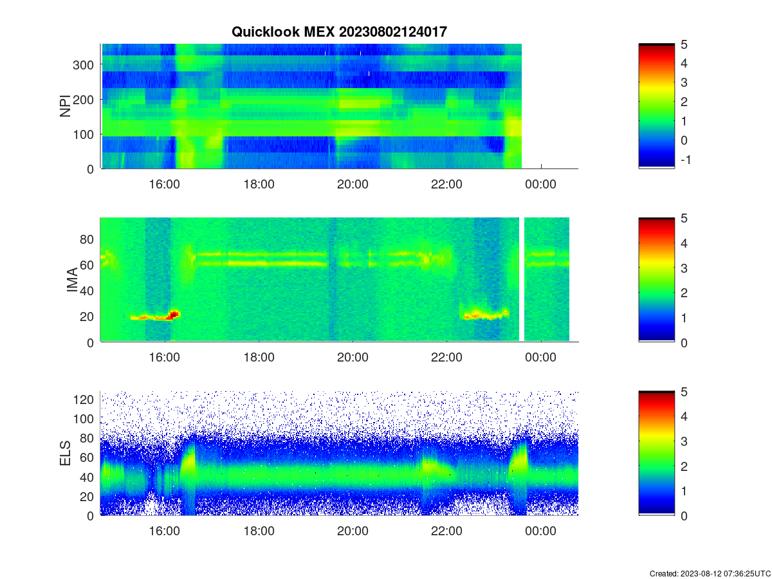The width and height of the screenshot is (772, 579).
Task: Click the "Created: 2023-08-12 07:36:25UTC" timestamp
Action: tap(710, 573)
